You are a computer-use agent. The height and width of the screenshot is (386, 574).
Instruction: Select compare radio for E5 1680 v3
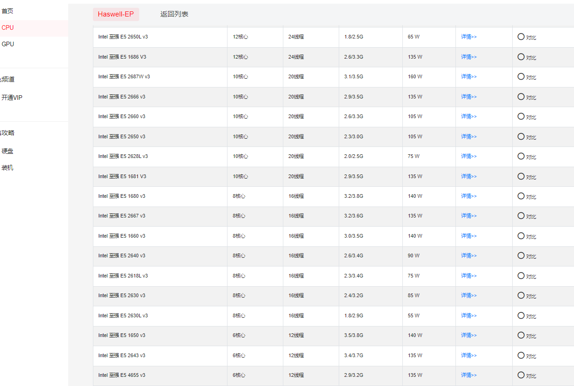pyautogui.click(x=521, y=196)
